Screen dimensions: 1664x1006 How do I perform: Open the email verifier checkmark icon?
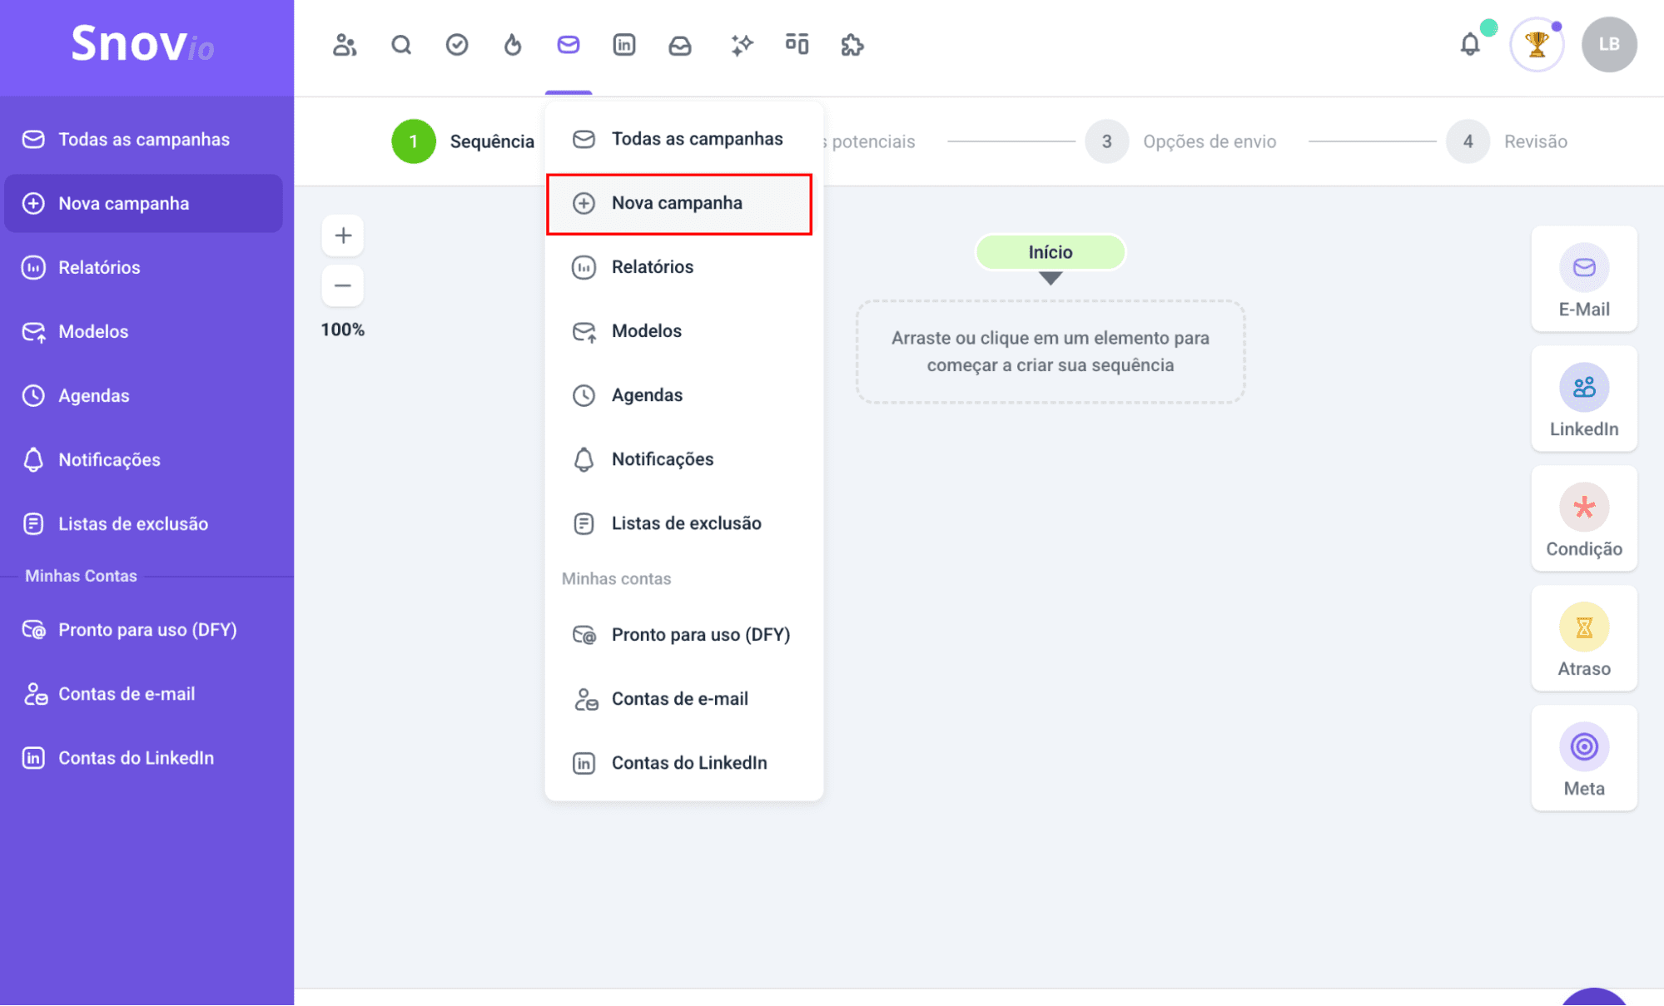click(x=457, y=45)
